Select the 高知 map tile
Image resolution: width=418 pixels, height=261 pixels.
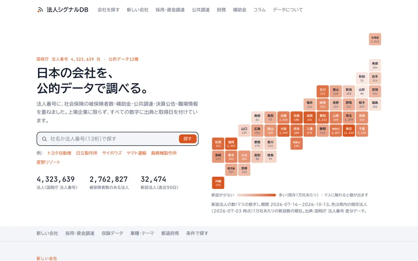tap(257, 157)
